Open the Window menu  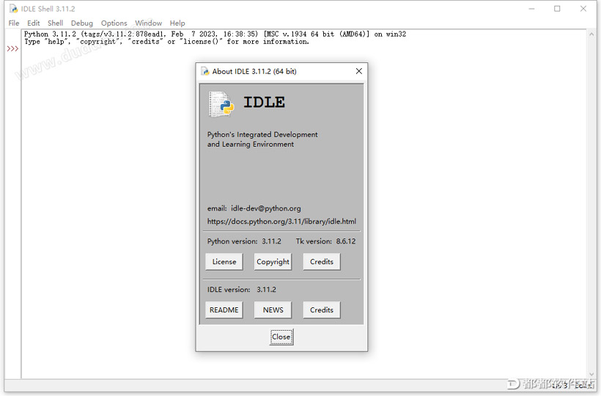coord(148,23)
